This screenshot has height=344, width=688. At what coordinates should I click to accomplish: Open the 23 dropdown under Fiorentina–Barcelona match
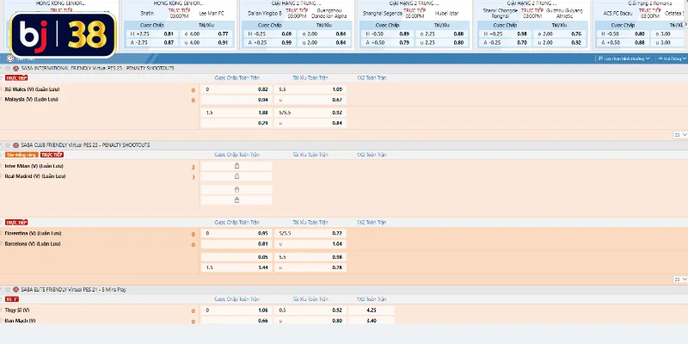[680, 279]
